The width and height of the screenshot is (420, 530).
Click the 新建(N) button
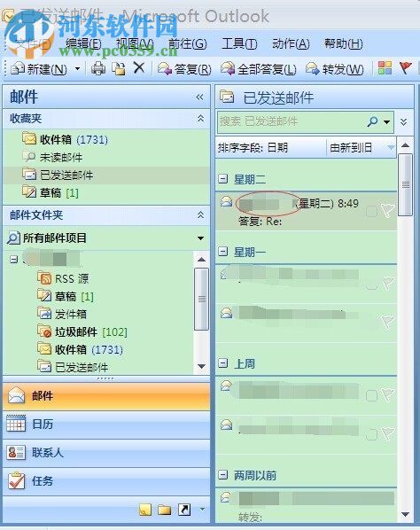pos(38,69)
